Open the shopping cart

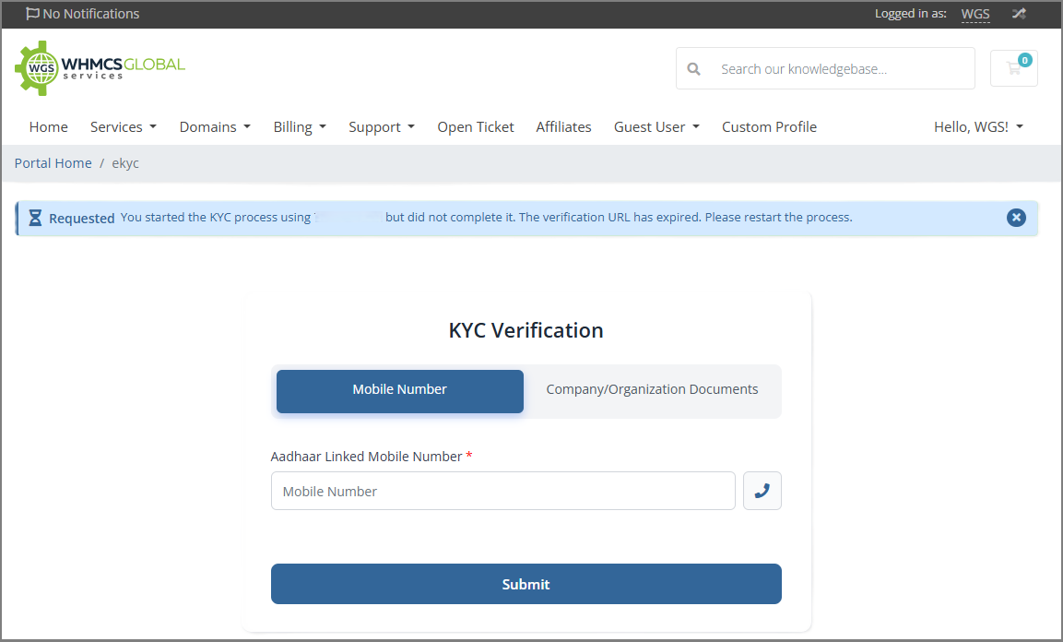(1014, 68)
